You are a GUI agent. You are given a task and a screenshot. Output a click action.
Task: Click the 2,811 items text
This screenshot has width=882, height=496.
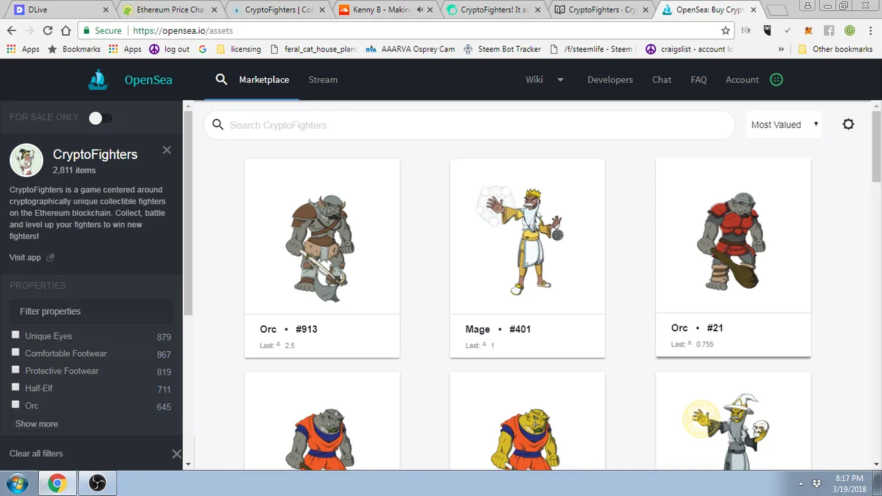[x=74, y=170]
